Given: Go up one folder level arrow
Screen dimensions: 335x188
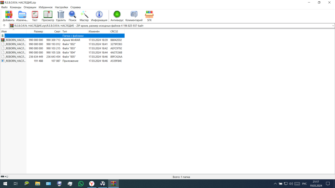Looking at the screenshot, I should [4, 26].
